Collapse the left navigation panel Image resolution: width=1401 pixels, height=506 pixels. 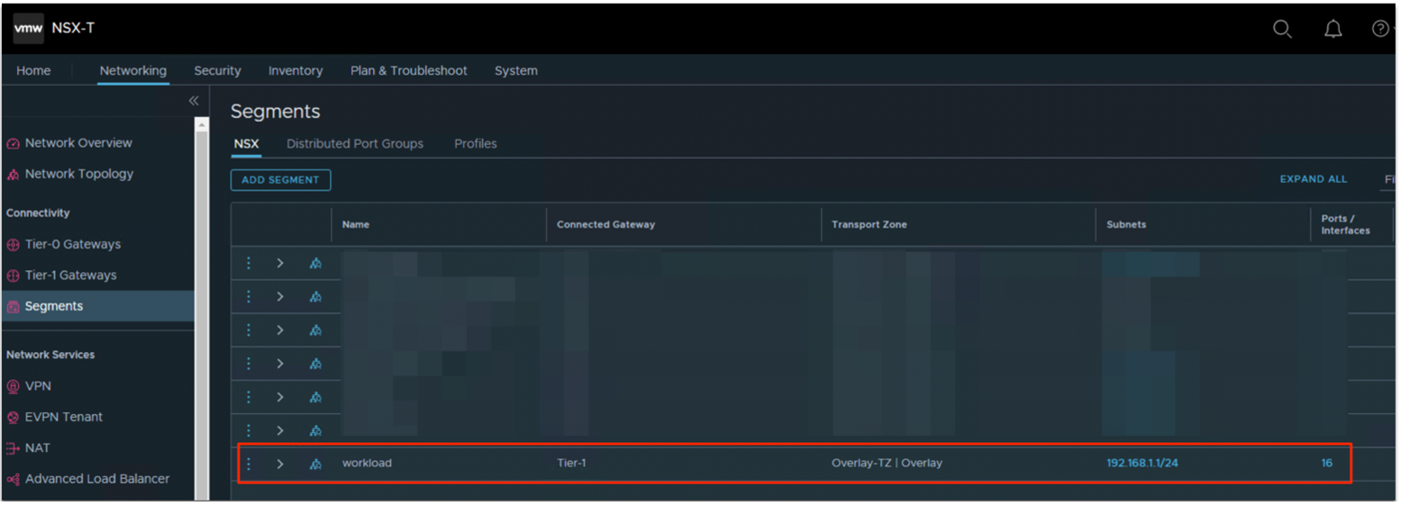(x=194, y=101)
